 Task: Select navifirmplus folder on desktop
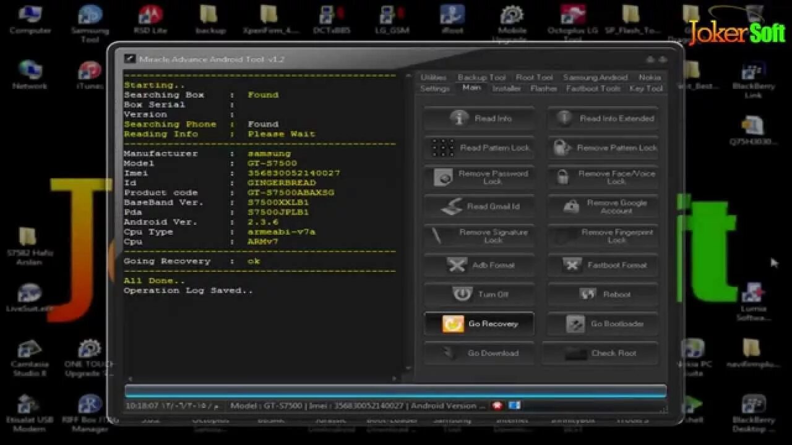coord(752,353)
